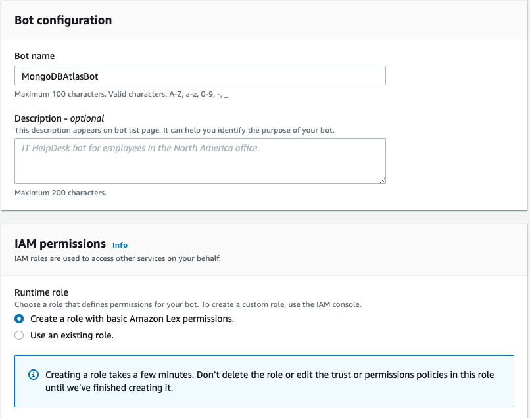Screen dimensions: 530x418
Task: Open the Info link beside IAM permissions
Action: [120, 245]
